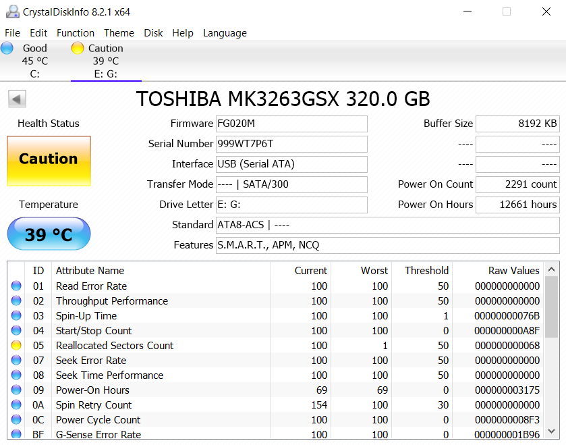Open the Edit menu
Image resolution: width=566 pixels, height=445 pixels.
click(38, 33)
